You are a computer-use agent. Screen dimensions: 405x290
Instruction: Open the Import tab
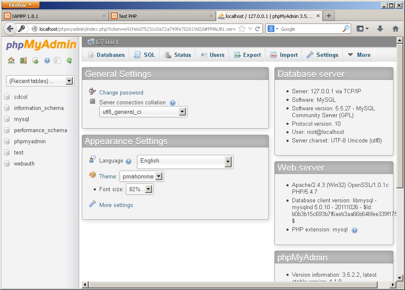click(x=284, y=55)
